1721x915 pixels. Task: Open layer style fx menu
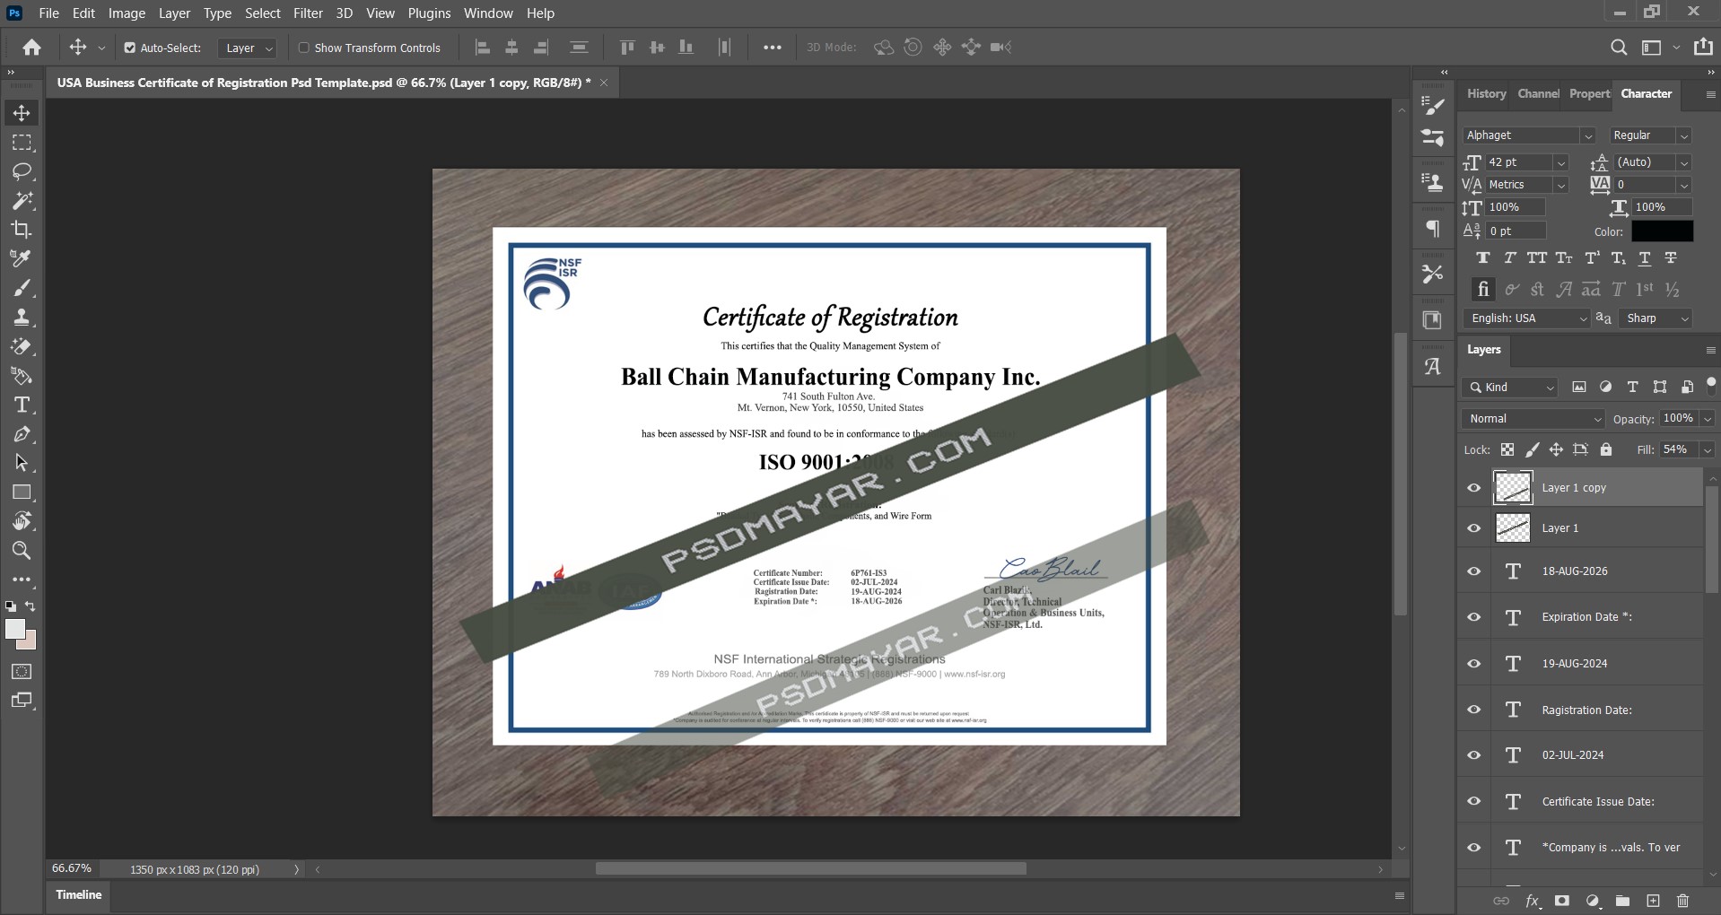pos(1533,901)
